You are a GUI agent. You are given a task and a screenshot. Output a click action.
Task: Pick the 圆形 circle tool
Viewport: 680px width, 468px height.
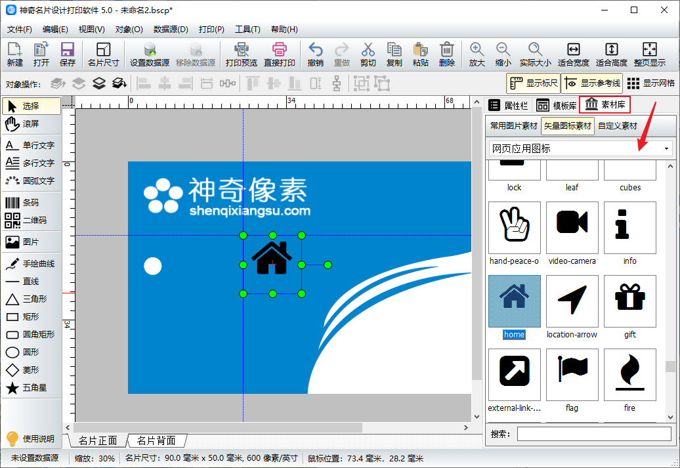32,352
